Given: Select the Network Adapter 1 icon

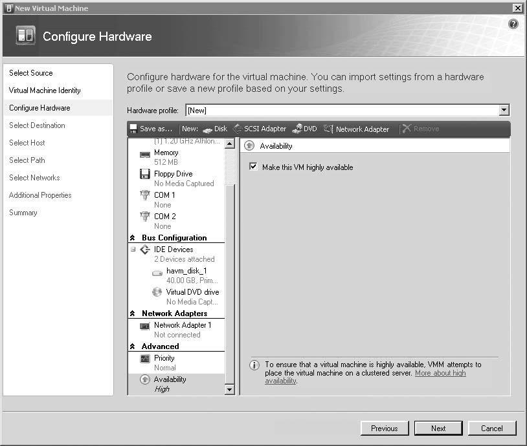Looking at the screenshot, I should click(145, 326).
